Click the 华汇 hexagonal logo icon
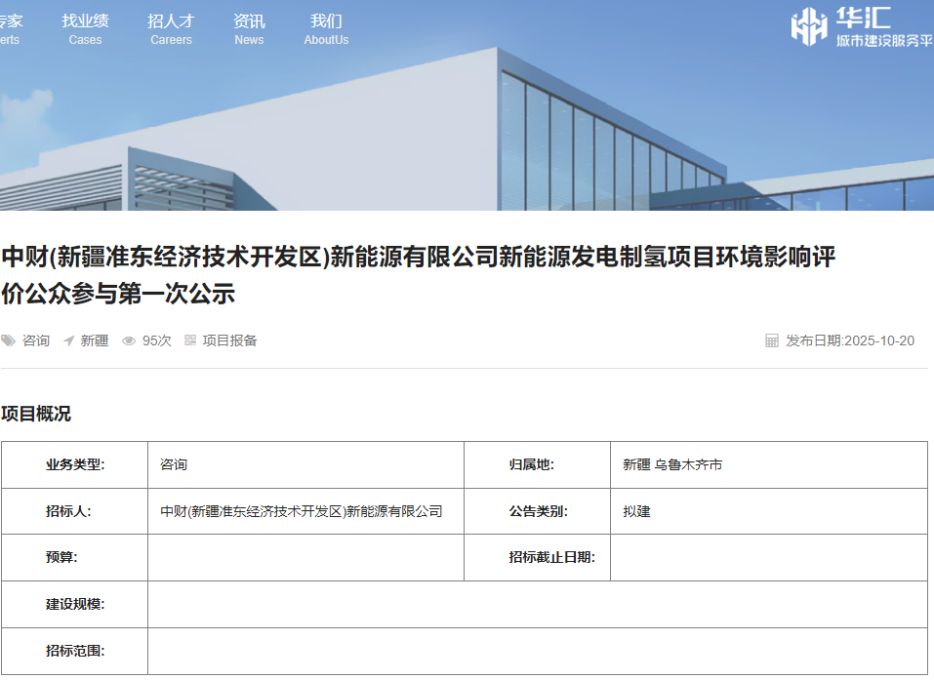The image size is (934, 680). coord(811,24)
